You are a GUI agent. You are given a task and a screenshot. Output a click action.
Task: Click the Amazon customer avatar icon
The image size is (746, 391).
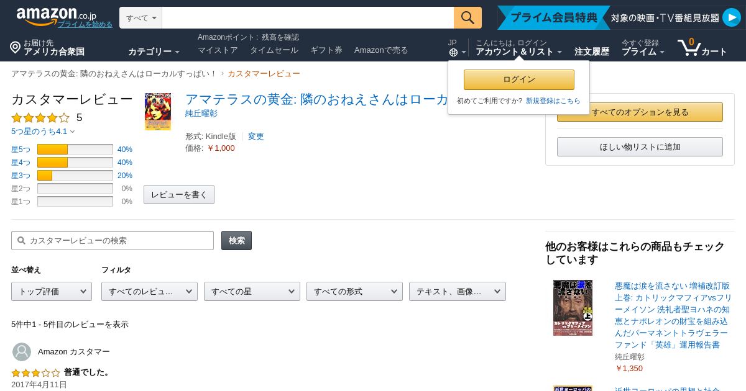(22, 352)
